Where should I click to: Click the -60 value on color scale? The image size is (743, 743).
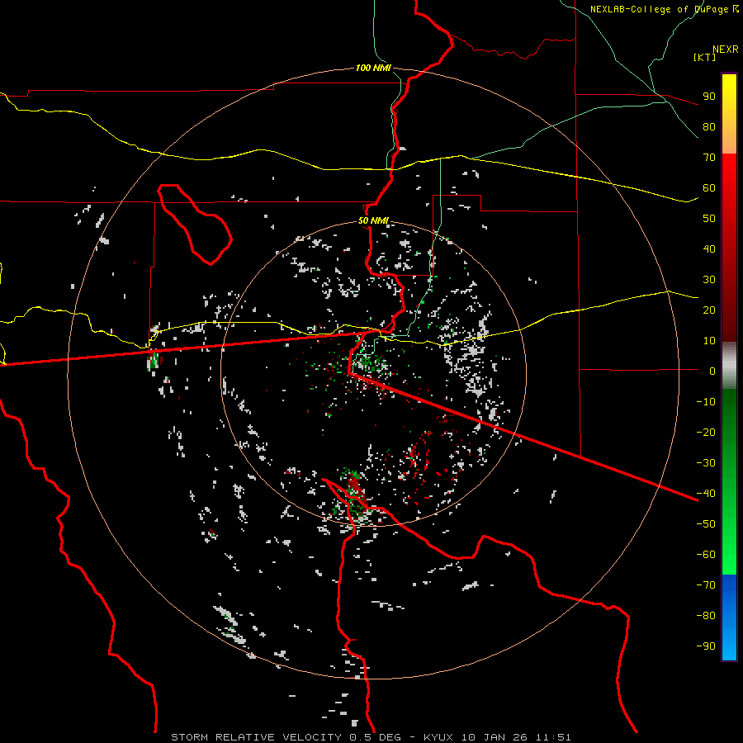click(706, 555)
